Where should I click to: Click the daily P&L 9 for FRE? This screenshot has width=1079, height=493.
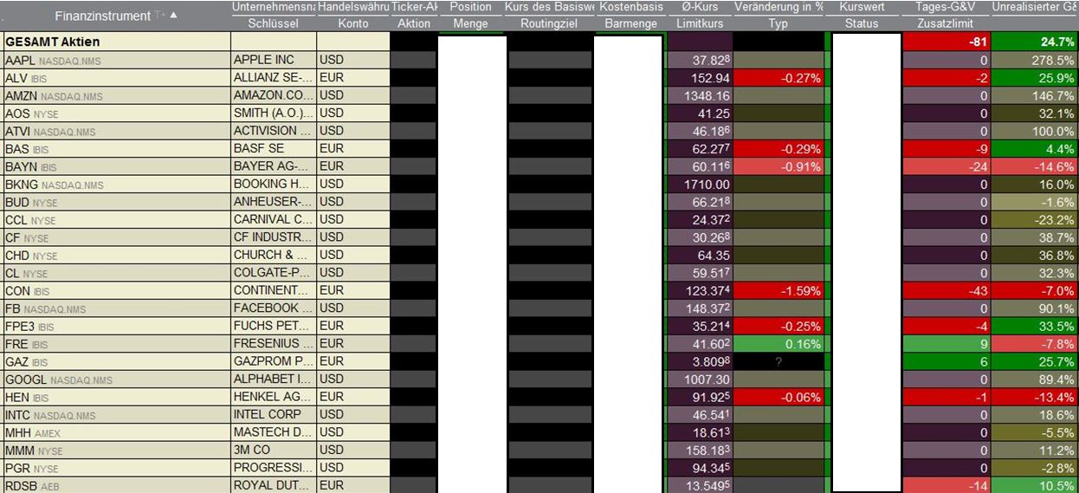click(946, 344)
